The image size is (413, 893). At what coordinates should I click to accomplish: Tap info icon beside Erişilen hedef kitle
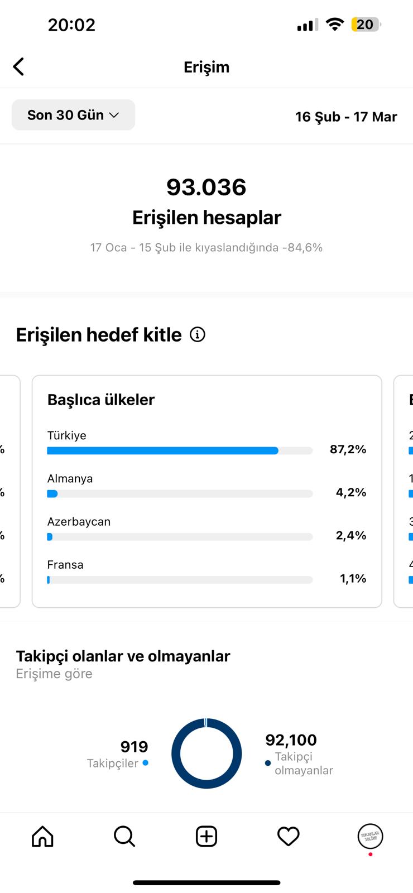198,334
